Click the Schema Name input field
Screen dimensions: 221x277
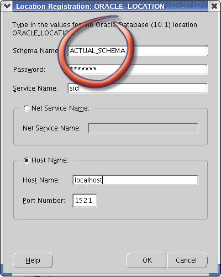pyautogui.click(x=138, y=51)
